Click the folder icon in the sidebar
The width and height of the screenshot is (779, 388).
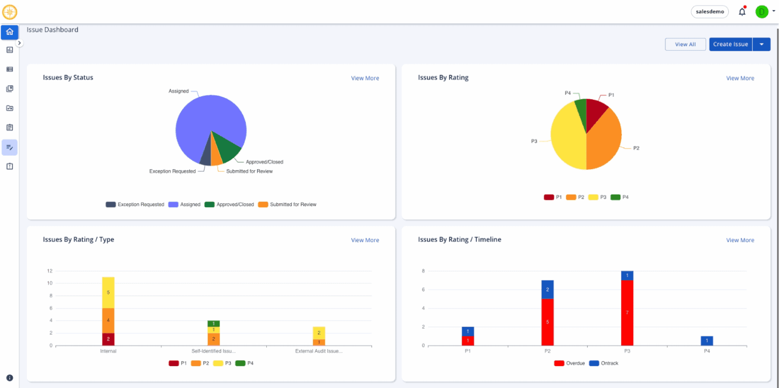[x=10, y=108]
